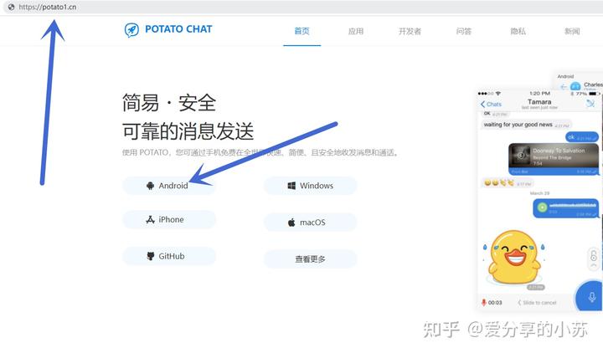Click the green play icon in voice message
Image resolution: width=603 pixels, height=353 pixels.
click(x=542, y=207)
